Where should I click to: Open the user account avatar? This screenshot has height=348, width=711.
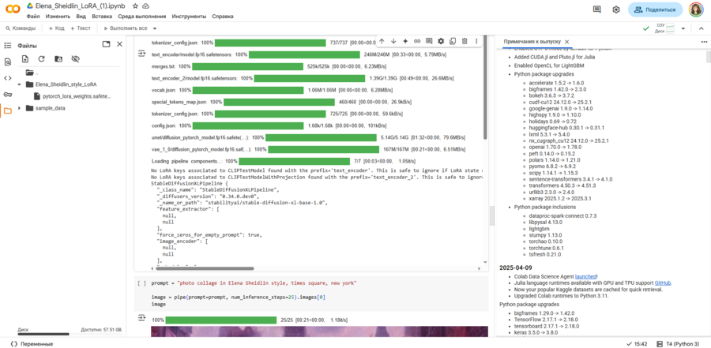(x=695, y=9)
